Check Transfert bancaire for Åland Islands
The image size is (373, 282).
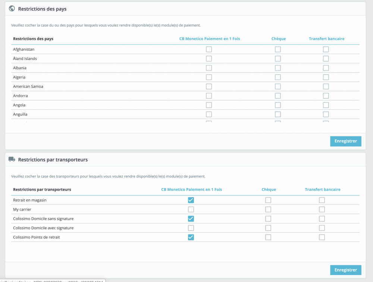(326, 59)
